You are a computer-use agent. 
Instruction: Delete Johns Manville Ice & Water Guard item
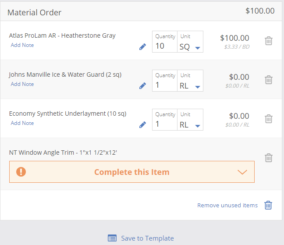(268, 80)
